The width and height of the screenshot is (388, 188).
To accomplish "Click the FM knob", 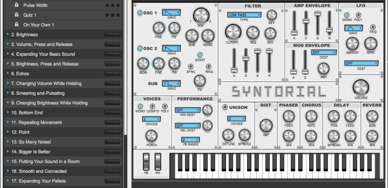I will 200,81.
